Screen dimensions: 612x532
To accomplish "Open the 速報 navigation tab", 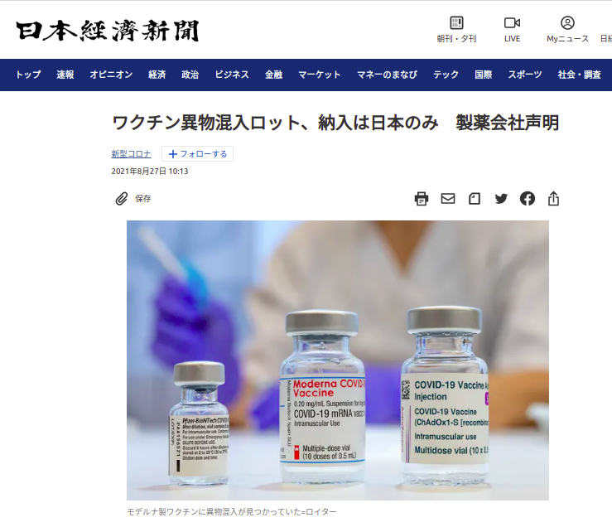I will [x=65, y=75].
